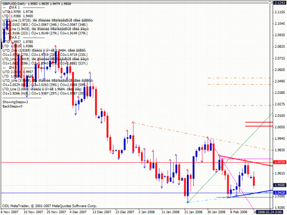
Task: Click the 2.1155 price scale value
Action: pyautogui.click(x=280, y=12)
